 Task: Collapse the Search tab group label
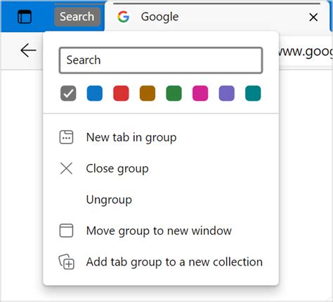[x=77, y=17]
